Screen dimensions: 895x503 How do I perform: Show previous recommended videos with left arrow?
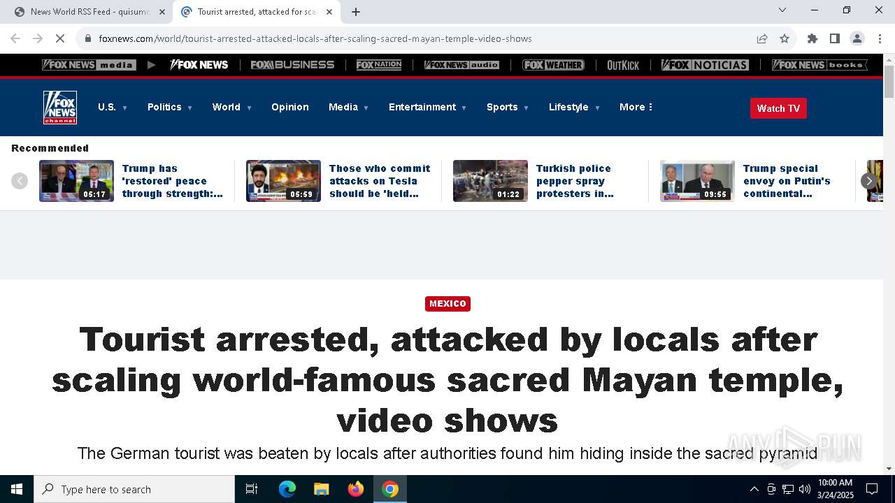click(20, 181)
